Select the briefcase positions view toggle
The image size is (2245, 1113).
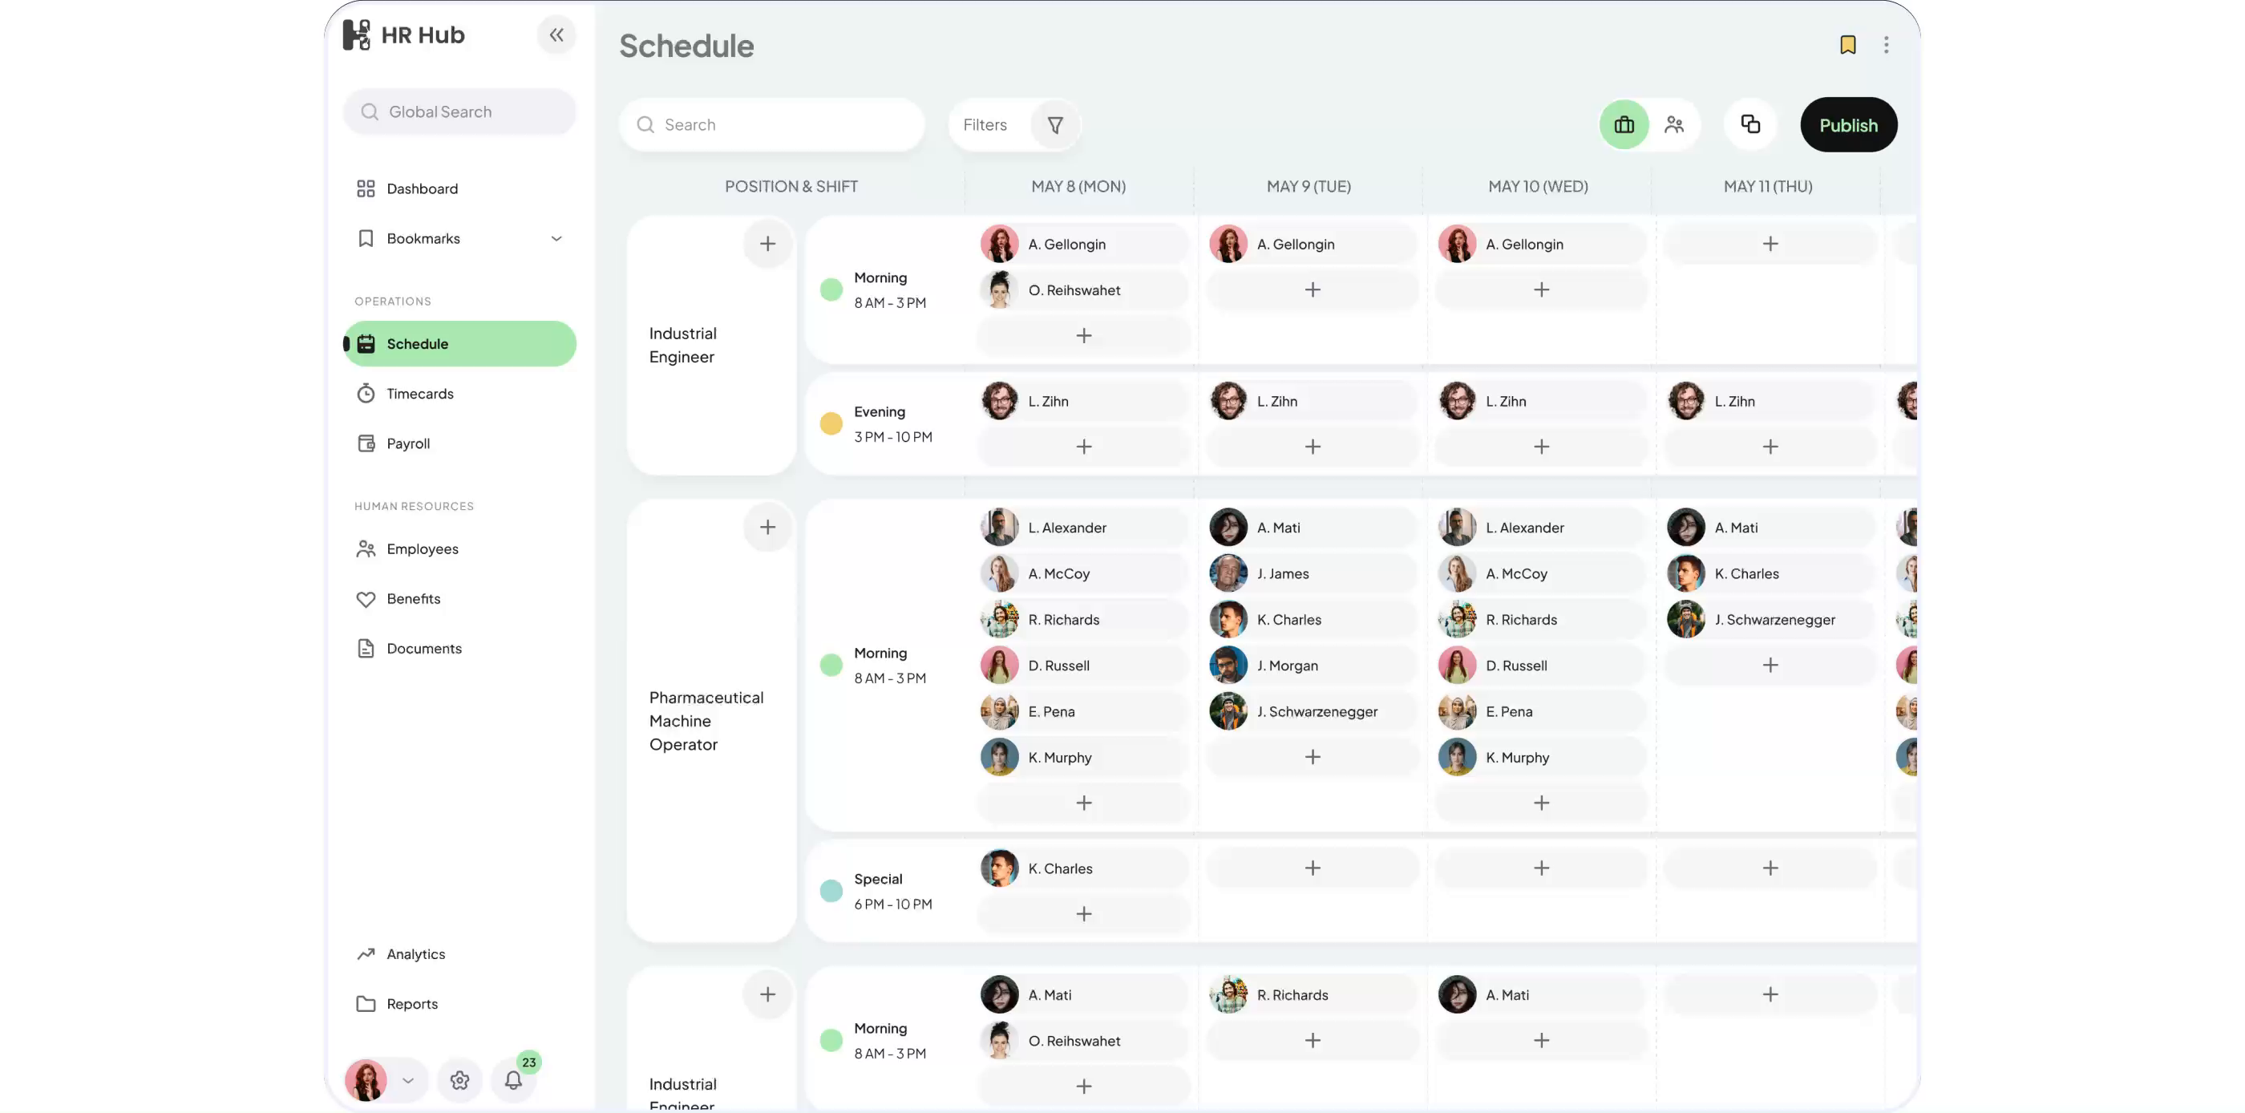coord(1623,124)
